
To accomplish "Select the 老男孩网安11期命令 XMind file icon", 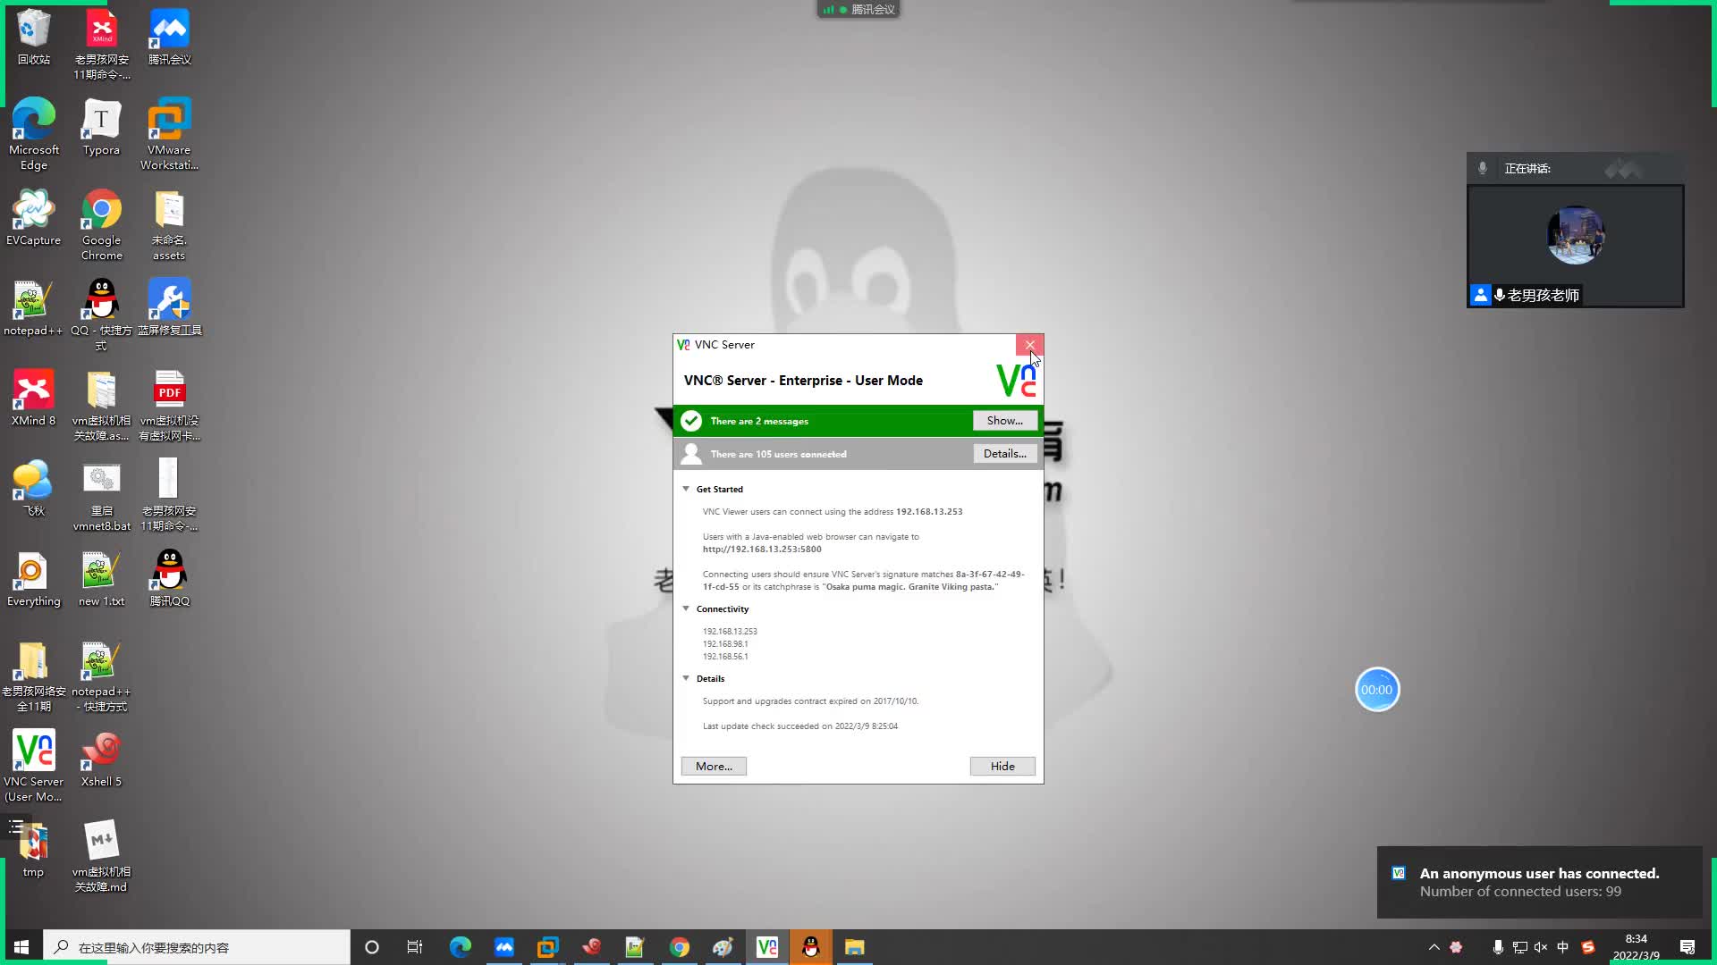I will tap(101, 45).
